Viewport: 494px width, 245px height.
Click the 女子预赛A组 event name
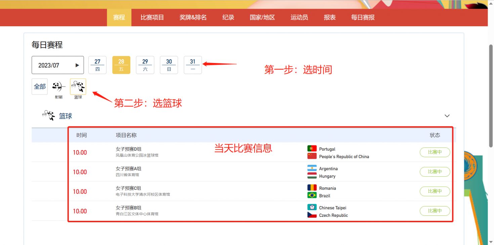coord(129,169)
